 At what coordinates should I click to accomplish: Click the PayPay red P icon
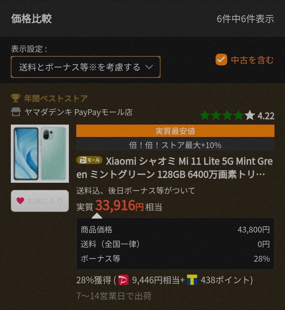(x=123, y=280)
